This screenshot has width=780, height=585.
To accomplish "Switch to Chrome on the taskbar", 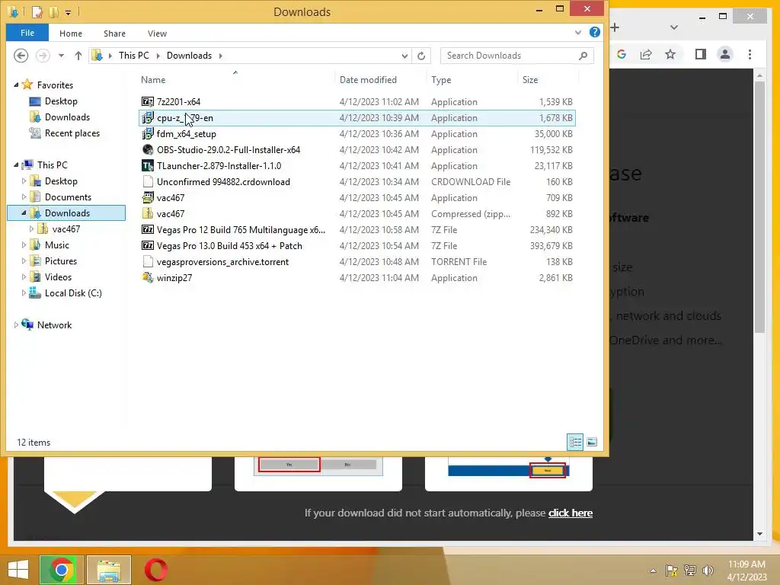I will (x=61, y=570).
